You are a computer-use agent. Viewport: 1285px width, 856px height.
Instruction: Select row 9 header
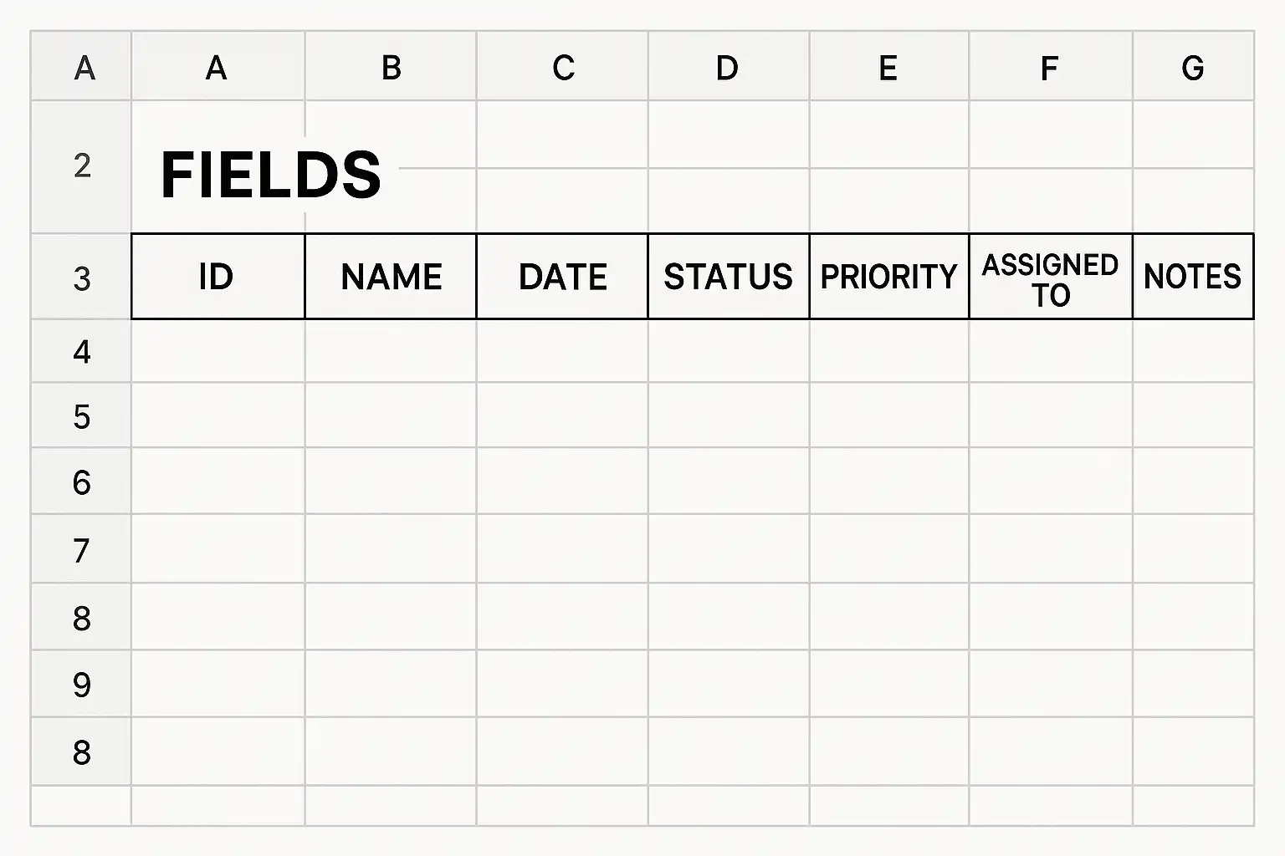(81, 684)
